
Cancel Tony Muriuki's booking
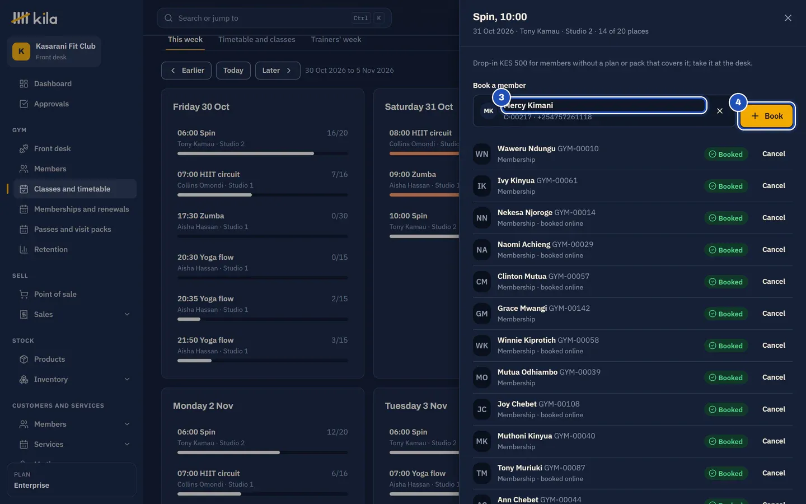click(774, 473)
